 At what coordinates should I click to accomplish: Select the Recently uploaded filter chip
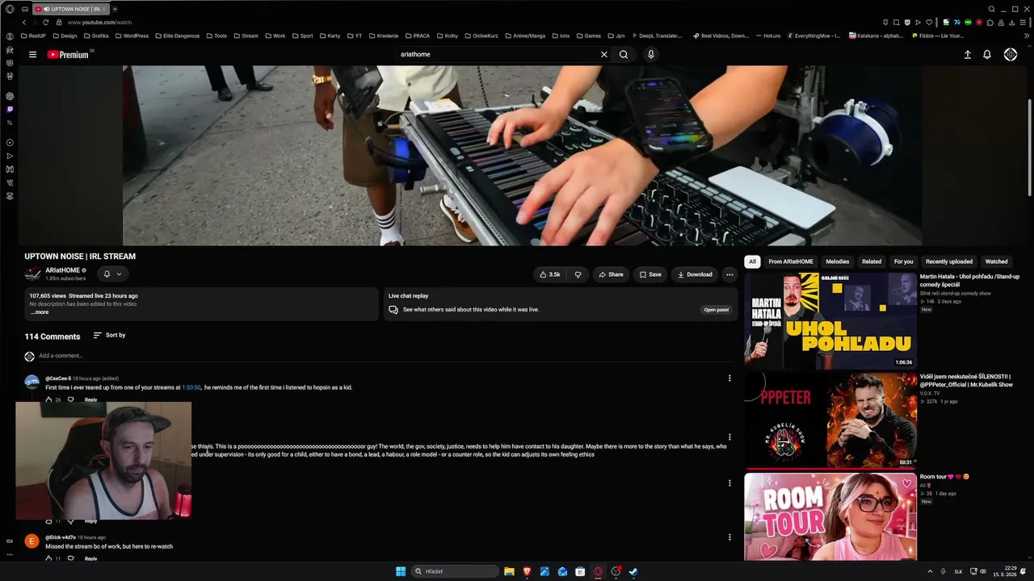(949, 261)
